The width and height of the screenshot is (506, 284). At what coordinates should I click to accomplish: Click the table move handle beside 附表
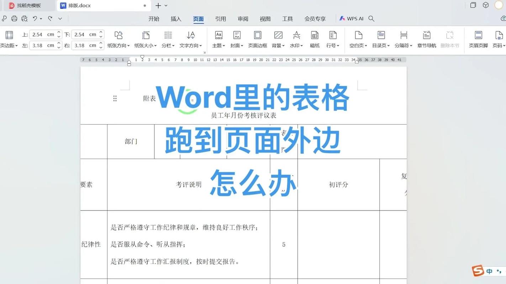click(115, 98)
